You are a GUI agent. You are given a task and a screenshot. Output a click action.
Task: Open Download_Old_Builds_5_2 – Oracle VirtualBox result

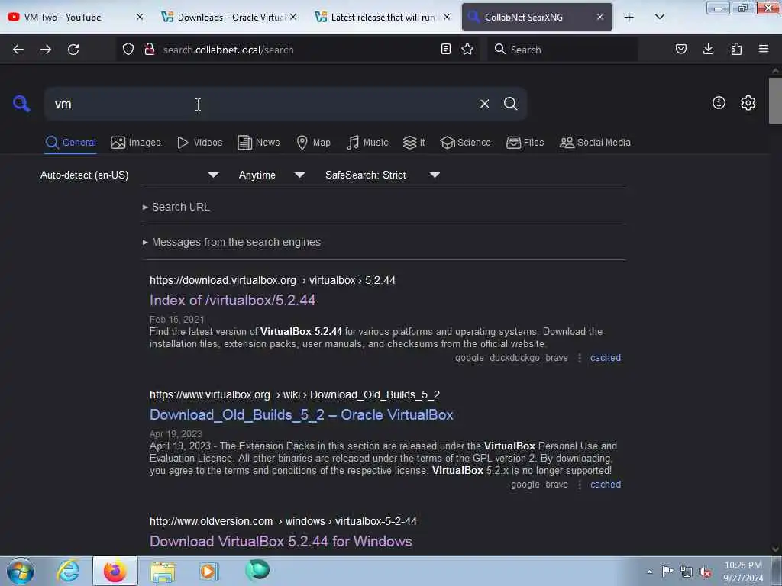(301, 414)
